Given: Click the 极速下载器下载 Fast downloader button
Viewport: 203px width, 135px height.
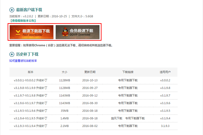Looking at the screenshot, I should point(31,32).
